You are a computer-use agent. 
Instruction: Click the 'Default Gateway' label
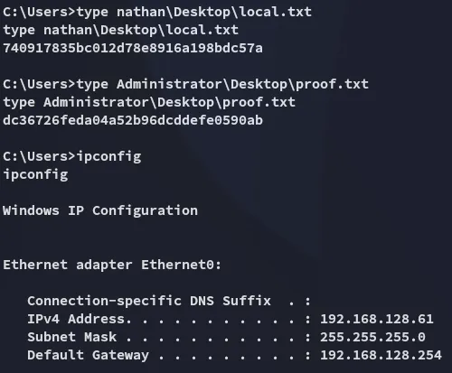88,356
